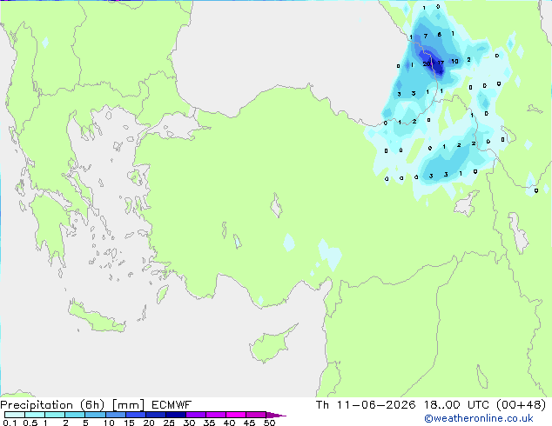Click the '30' legend scale label
Viewport: 552px width, 426px height.
pyautogui.click(x=189, y=423)
